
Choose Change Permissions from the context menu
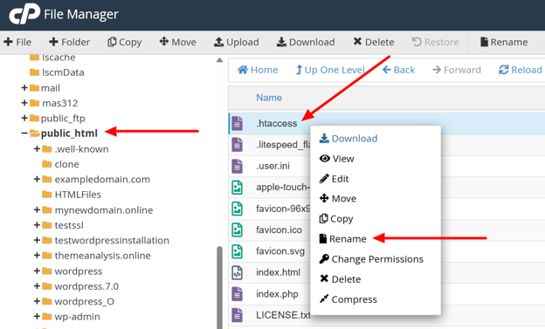(371, 259)
